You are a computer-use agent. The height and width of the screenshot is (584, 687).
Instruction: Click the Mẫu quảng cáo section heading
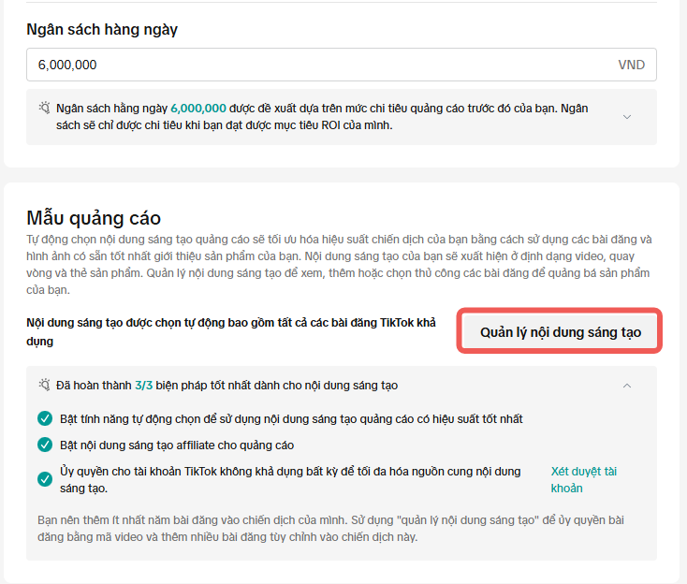(94, 218)
